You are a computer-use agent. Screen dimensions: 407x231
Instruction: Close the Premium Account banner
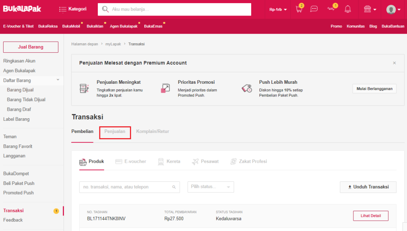(394, 63)
